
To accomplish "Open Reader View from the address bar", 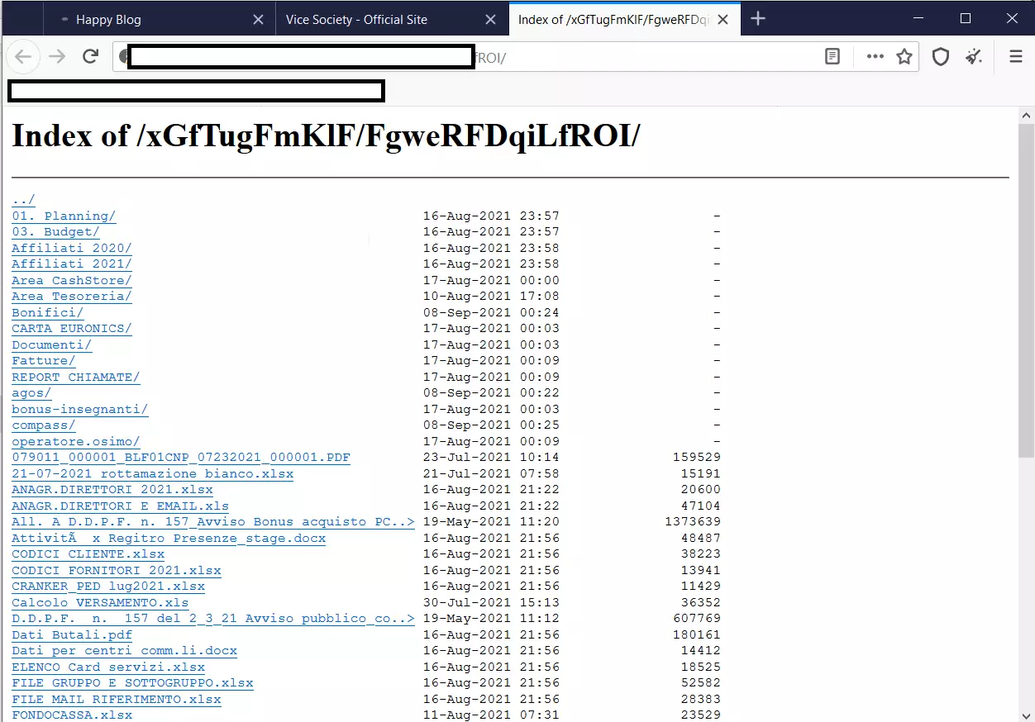I will click(x=832, y=56).
